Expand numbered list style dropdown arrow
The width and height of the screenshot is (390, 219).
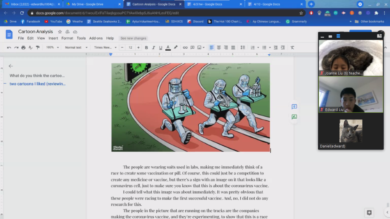point(258,48)
